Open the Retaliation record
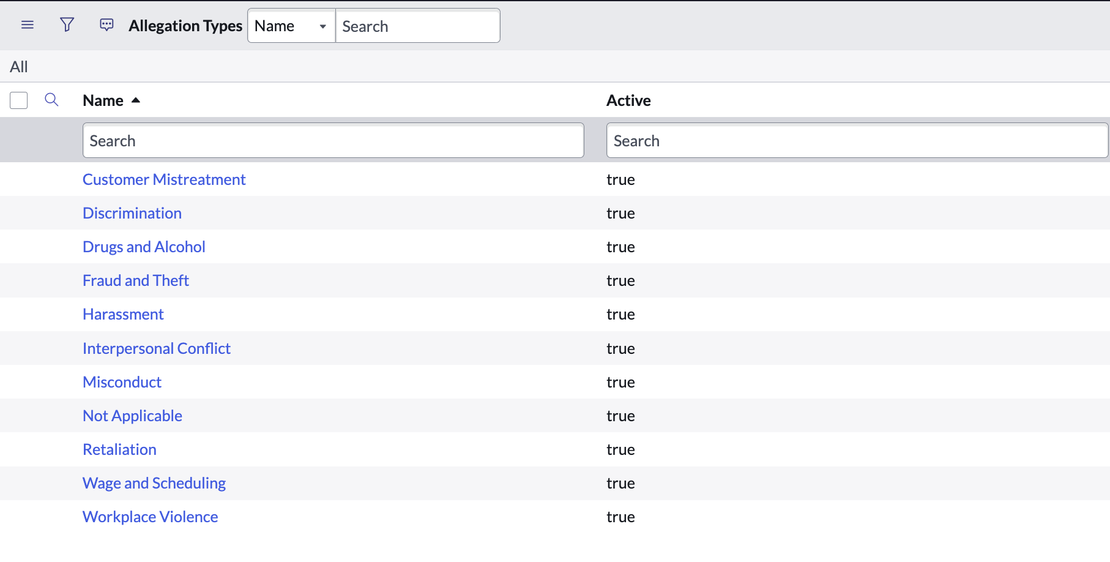Viewport: 1110px width, 562px height. (x=119, y=449)
